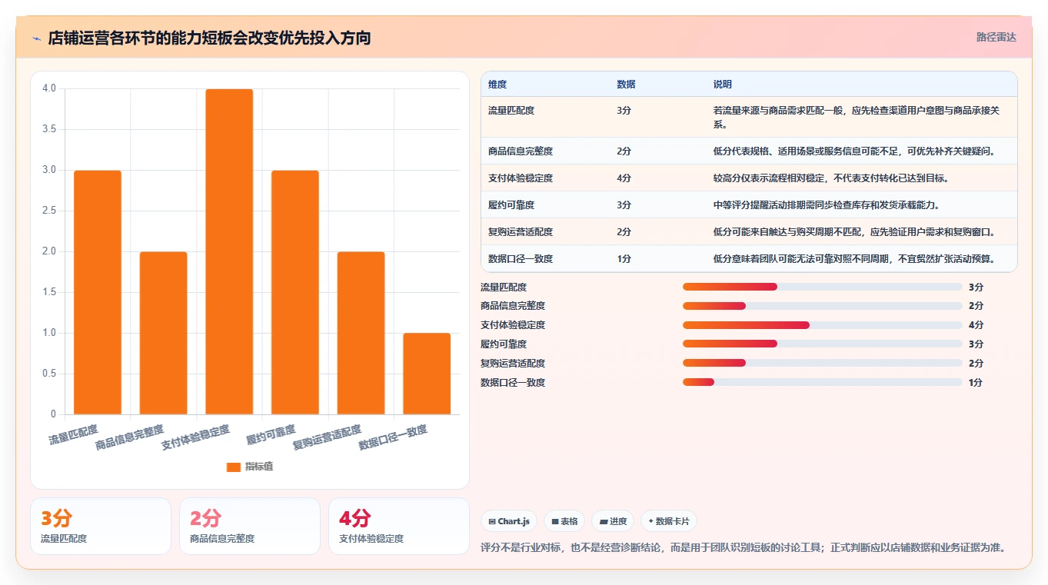
Task: Click the 路径雷达 tag in header
Action: pos(996,38)
